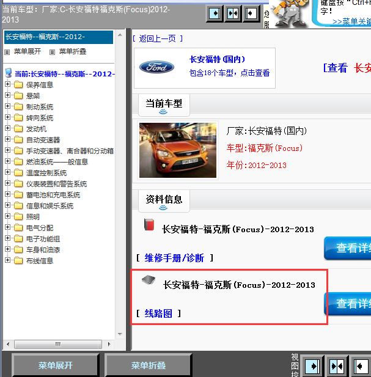Expand the 悬架 tree node
Screen dimensions: 371x377
tap(7, 95)
